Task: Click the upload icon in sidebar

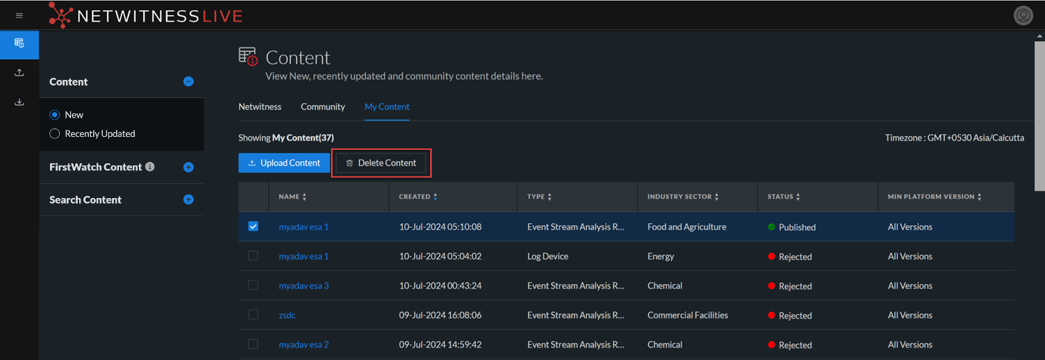Action: point(19,73)
